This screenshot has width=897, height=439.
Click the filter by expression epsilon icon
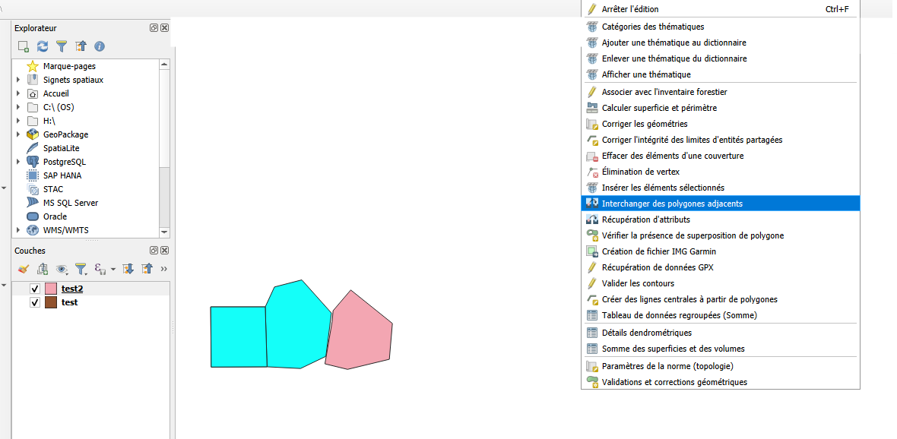click(x=100, y=269)
